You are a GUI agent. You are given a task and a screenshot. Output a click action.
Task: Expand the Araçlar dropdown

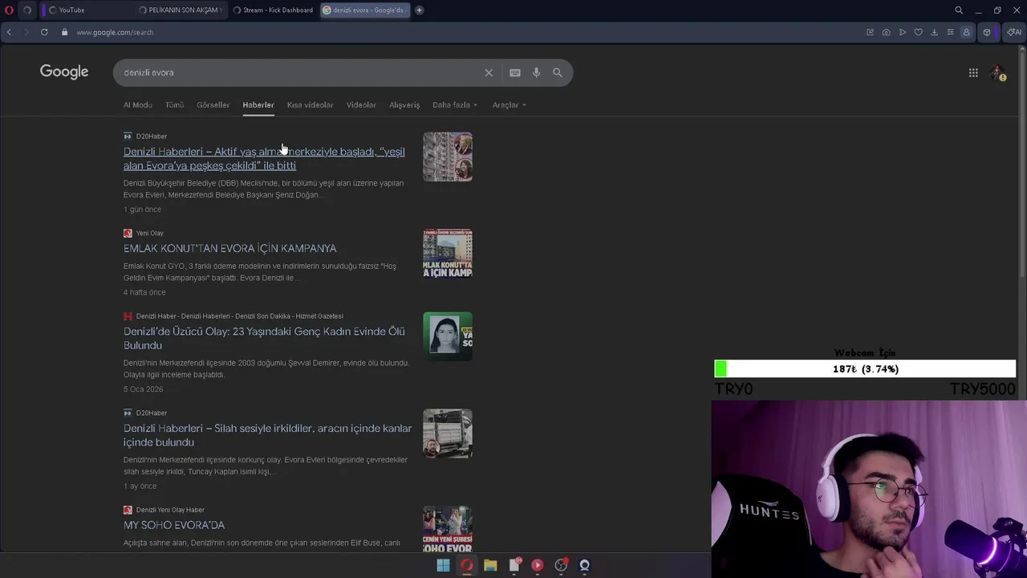(509, 105)
